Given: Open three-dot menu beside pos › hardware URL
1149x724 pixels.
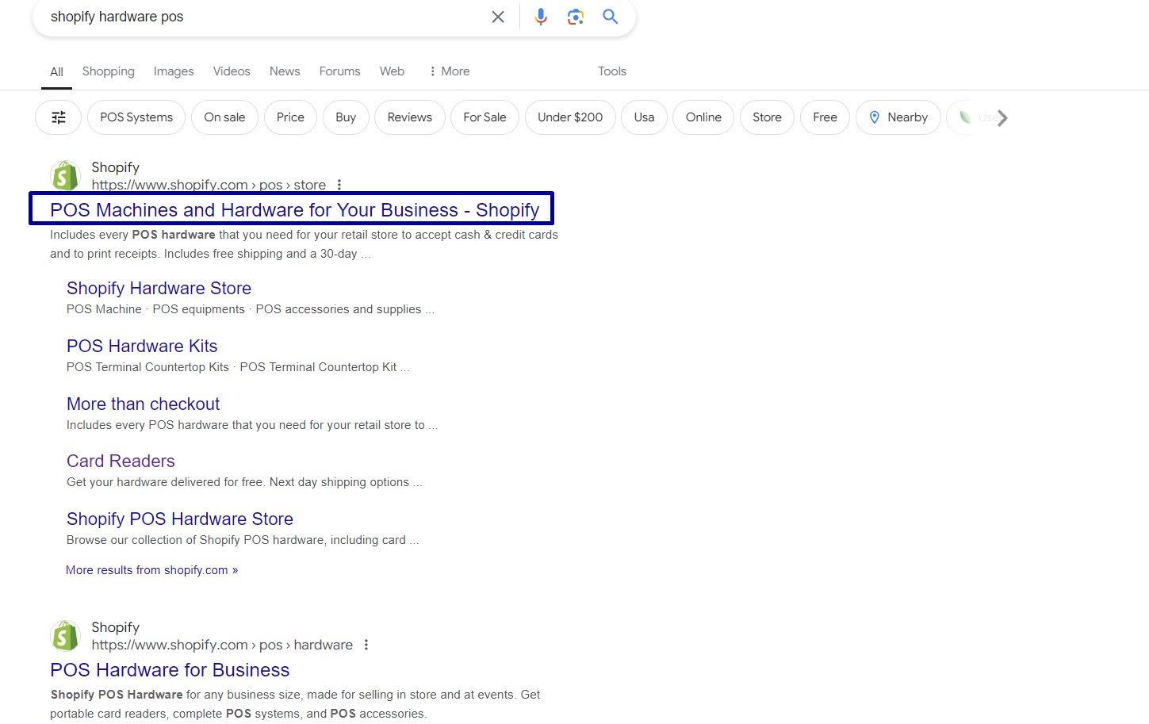Looking at the screenshot, I should pyautogui.click(x=366, y=645).
